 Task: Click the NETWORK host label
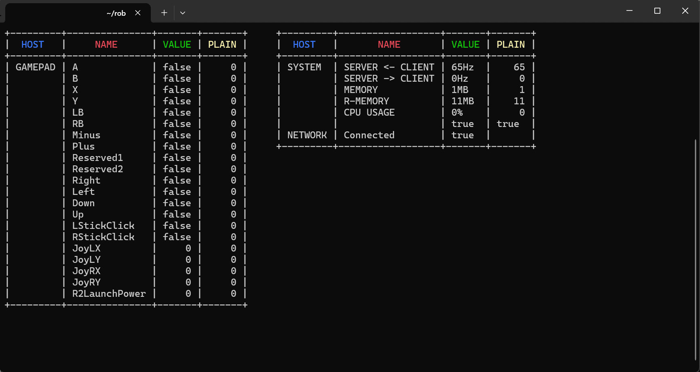(x=307, y=135)
